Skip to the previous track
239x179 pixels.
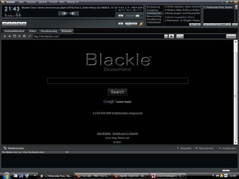[x=4, y=24]
